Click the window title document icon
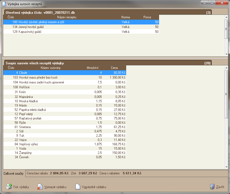Image resolution: width=230 pixels, height=194 pixels. click(4, 4)
